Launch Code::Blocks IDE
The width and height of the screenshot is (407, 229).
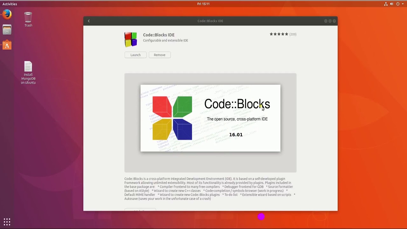(135, 55)
